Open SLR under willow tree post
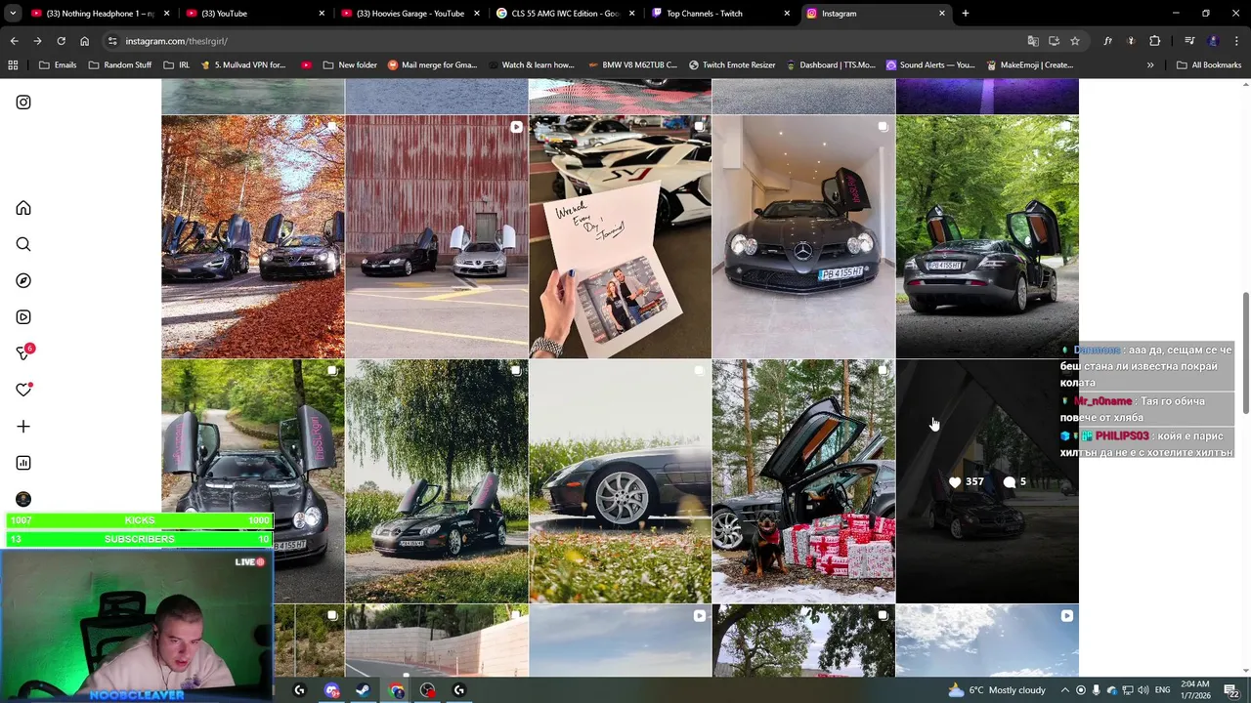Screen dimensions: 1251x703 436,481
